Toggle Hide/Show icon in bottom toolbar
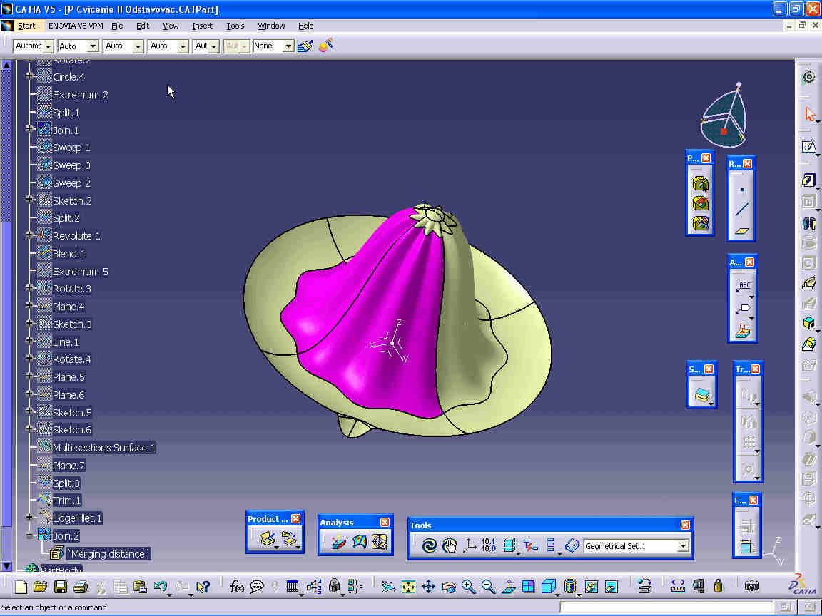 click(x=591, y=587)
